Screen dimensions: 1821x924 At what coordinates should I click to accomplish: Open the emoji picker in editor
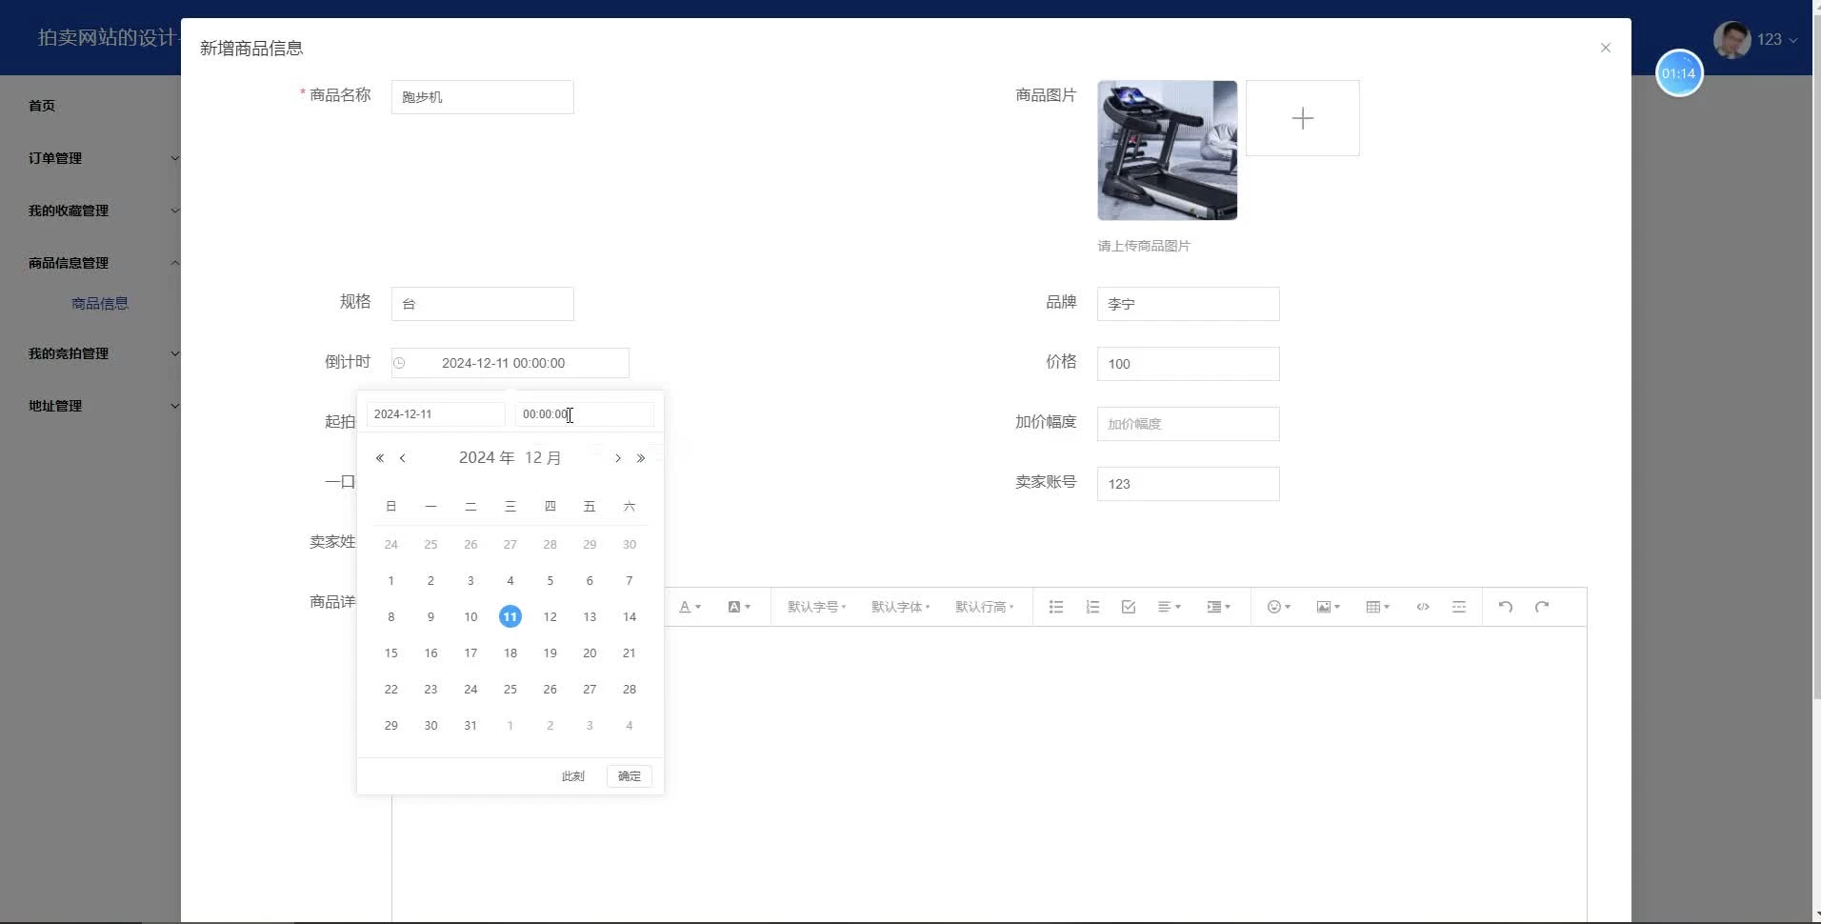pyautogui.click(x=1278, y=607)
